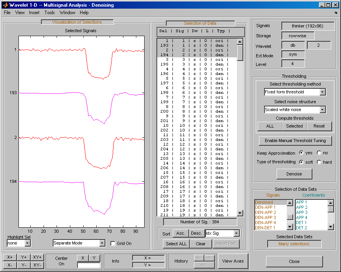This screenshot has height=272, width=341.
Task: Enable the Grid On checkbox
Action: coord(113,243)
